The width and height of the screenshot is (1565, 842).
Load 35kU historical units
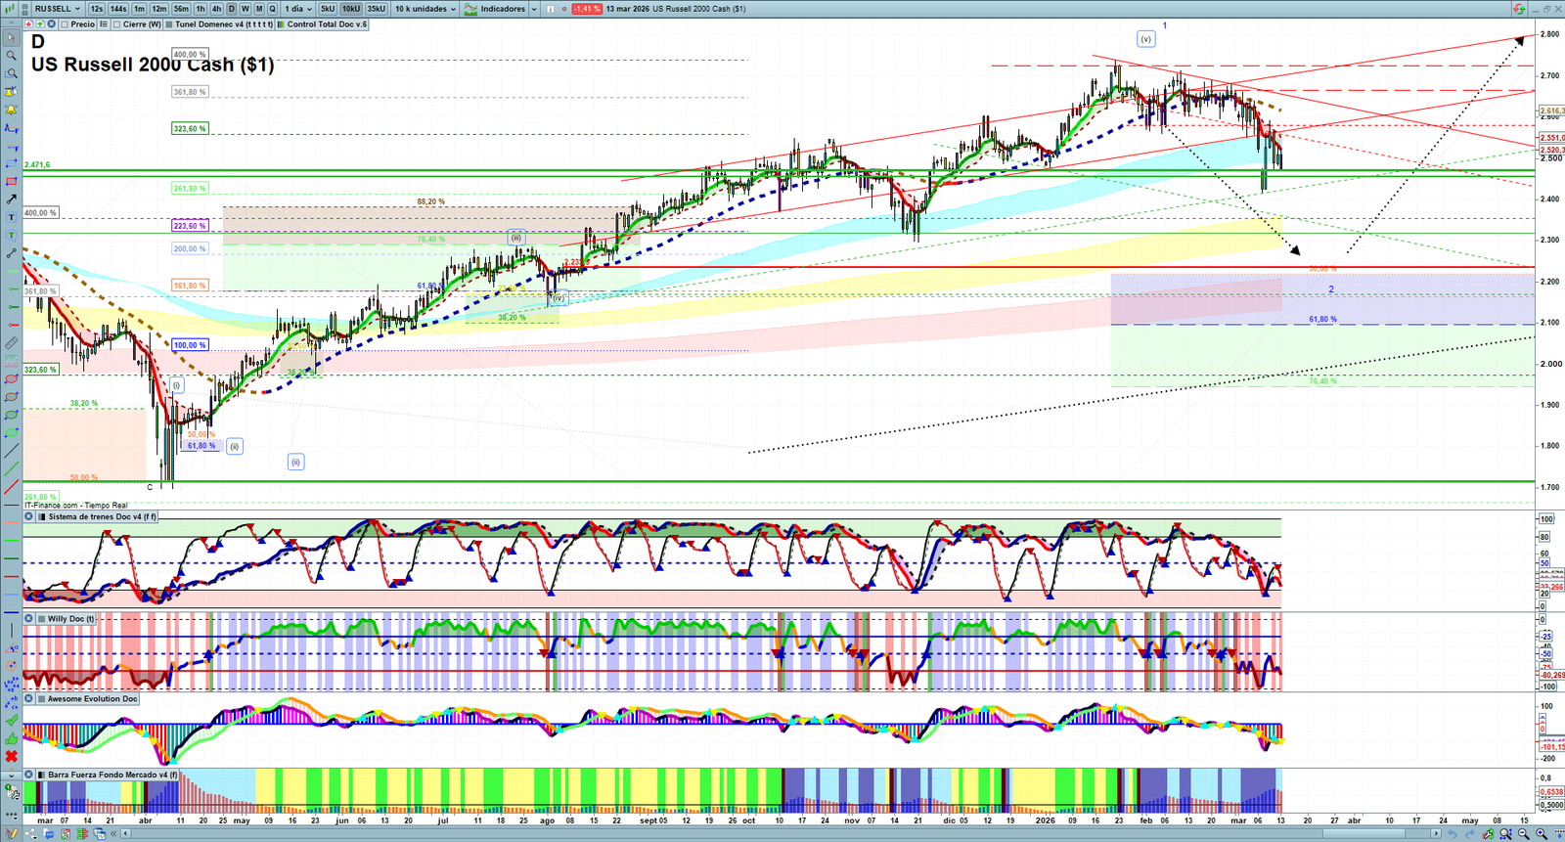tap(377, 9)
